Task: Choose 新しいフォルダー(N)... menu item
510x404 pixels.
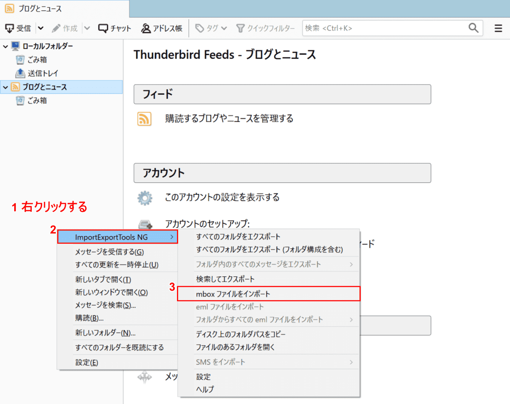Action: (x=117, y=333)
